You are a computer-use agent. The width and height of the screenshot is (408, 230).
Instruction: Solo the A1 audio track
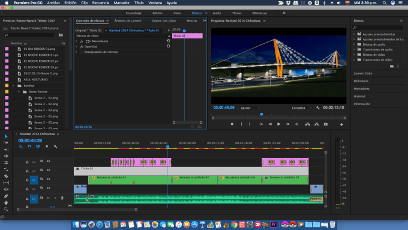point(55,198)
